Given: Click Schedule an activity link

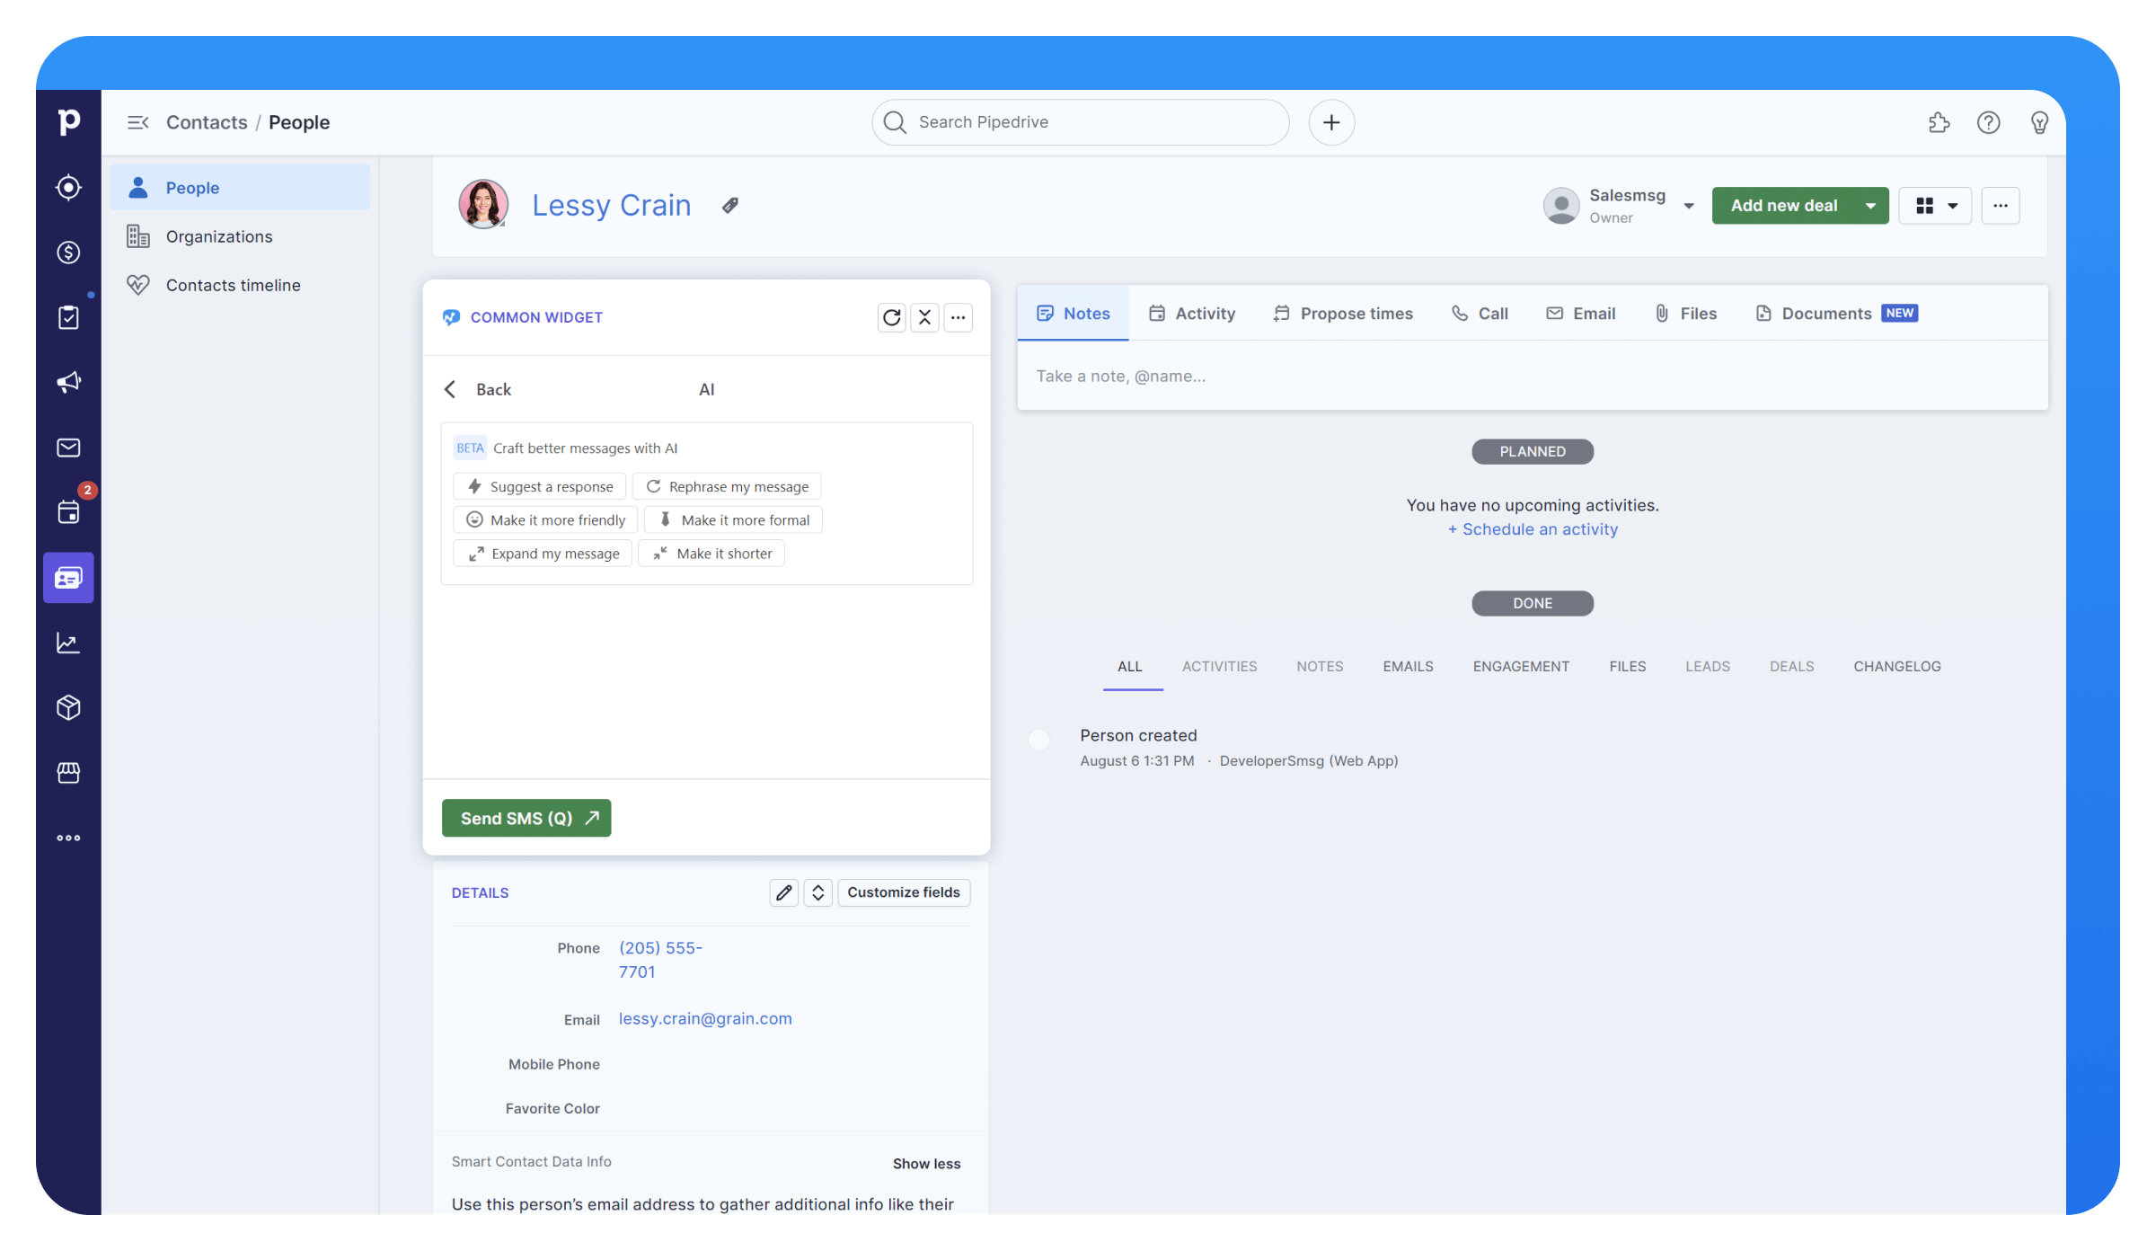Looking at the screenshot, I should coord(1533,530).
